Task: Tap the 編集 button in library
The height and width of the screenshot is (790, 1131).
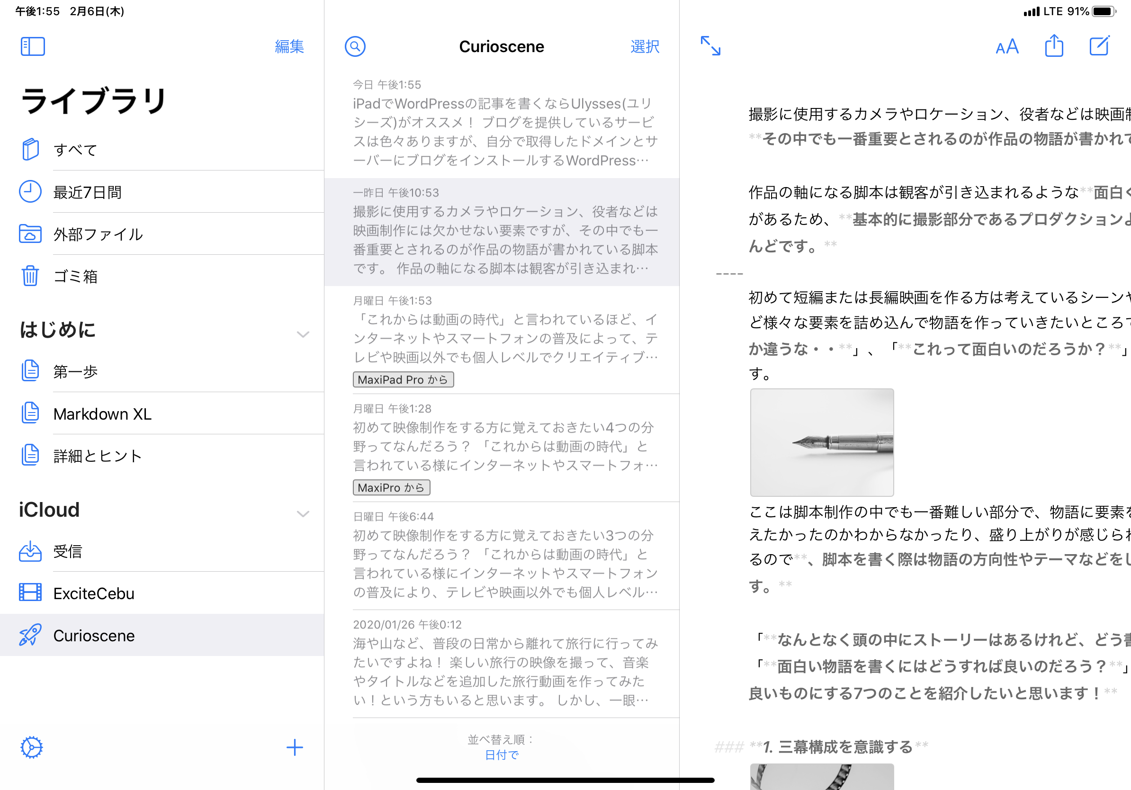Action: pos(289,46)
